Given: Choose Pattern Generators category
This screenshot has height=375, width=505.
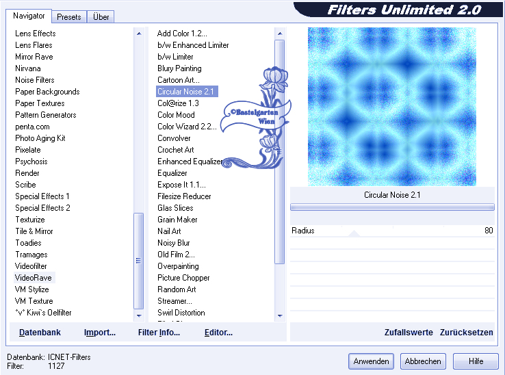Looking at the screenshot, I should coord(46,115).
